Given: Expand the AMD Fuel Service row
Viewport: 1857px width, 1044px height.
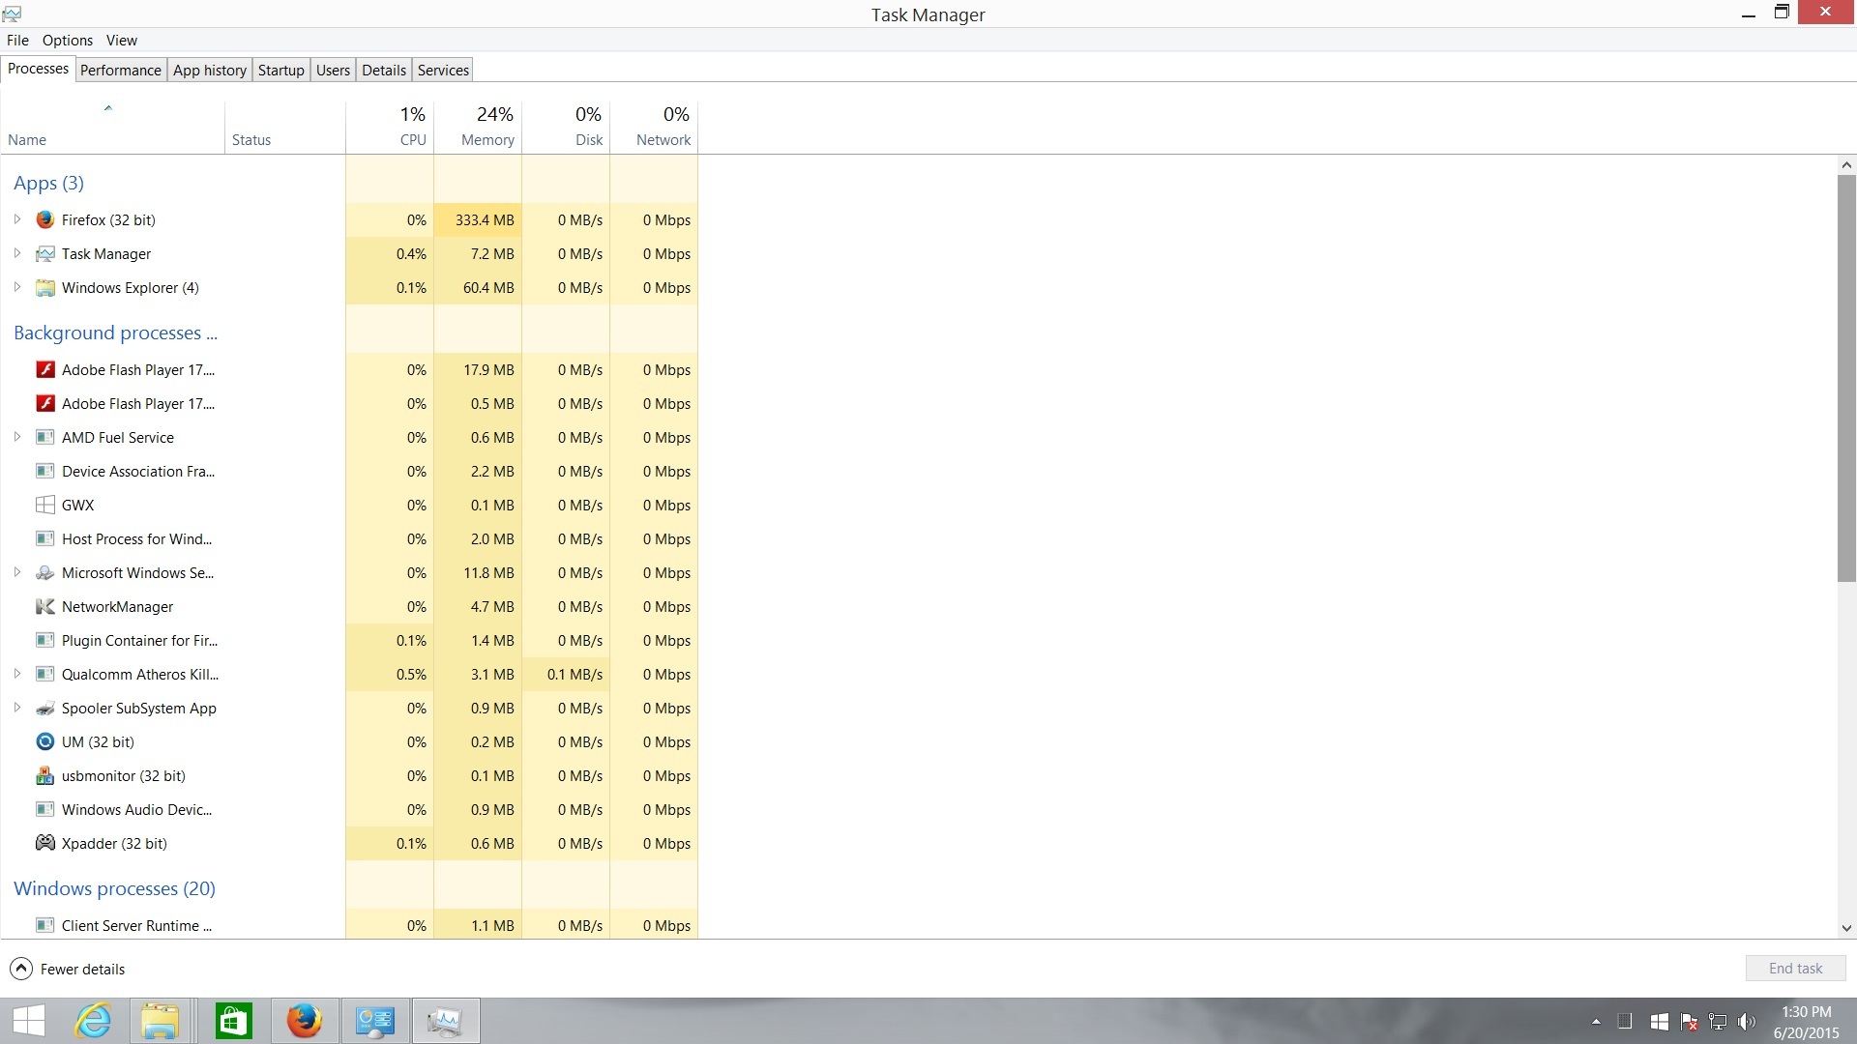Looking at the screenshot, I should (16, 437).
